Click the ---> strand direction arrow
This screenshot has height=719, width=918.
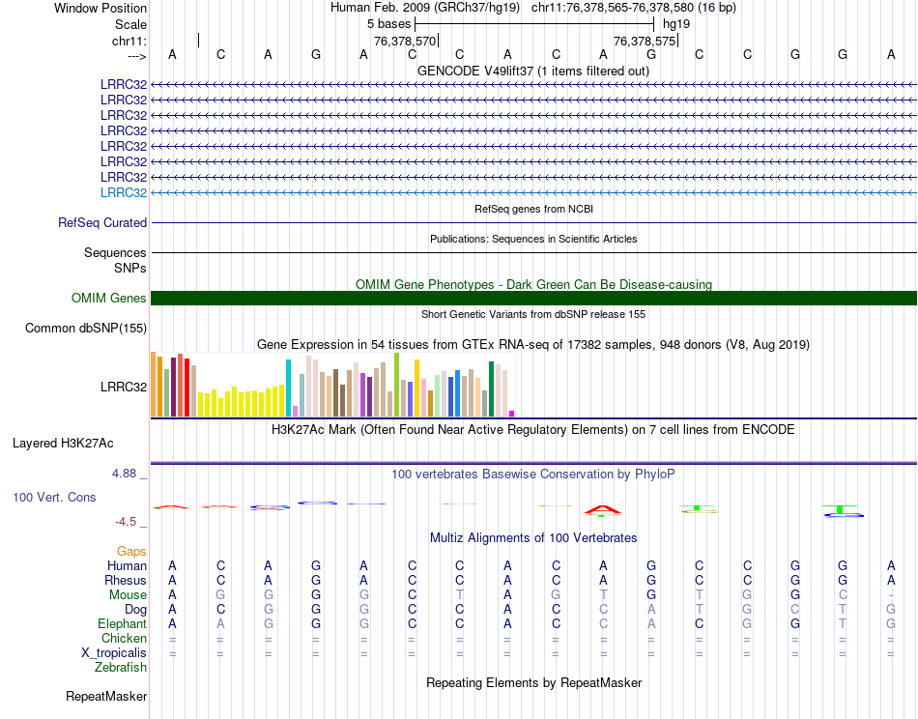point(137,56)
